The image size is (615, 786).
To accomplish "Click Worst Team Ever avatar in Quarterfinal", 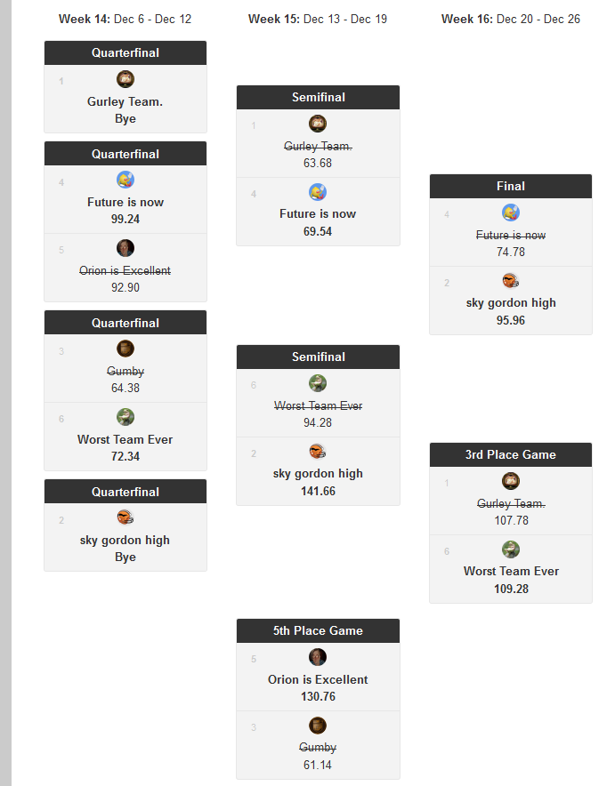I will [125, 417].
